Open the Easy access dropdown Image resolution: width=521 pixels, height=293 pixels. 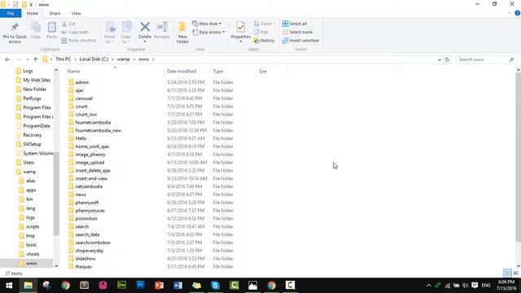tap(208, 33)
